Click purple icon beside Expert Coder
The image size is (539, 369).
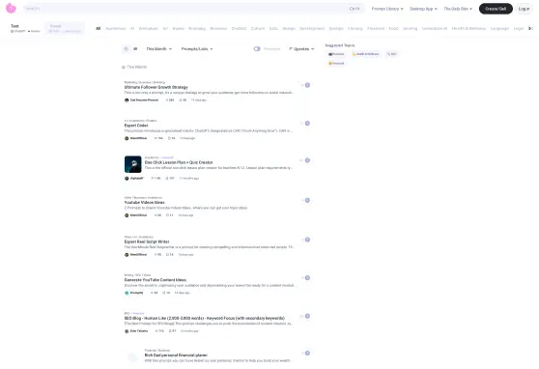[307, 124]
